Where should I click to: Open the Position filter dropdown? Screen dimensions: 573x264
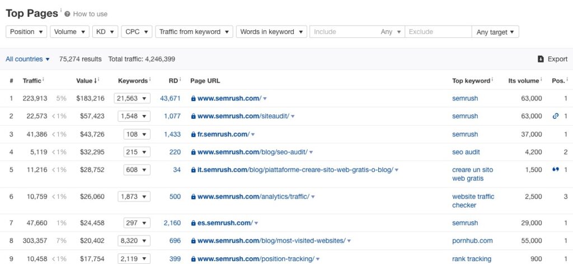tap(26, 32)
